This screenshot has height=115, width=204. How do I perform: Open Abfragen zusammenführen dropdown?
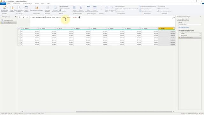[x=147, y=6]
